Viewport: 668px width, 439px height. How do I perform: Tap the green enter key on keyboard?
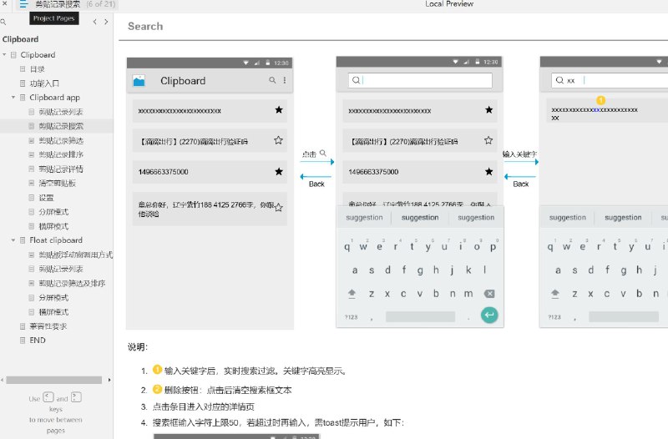[x=489, y=315]
